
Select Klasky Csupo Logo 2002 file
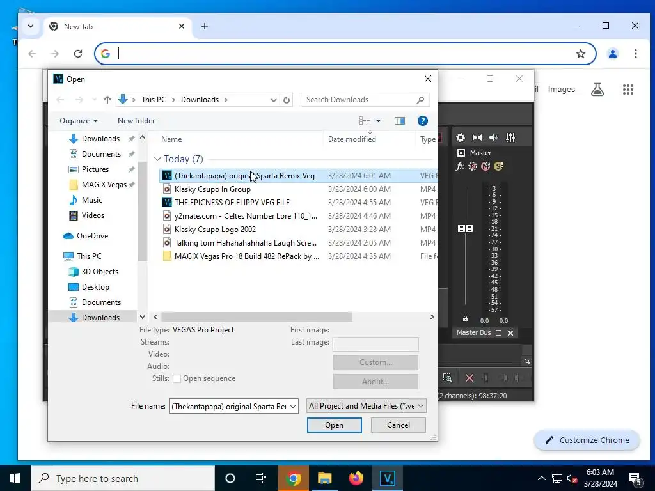pos(215,230)
